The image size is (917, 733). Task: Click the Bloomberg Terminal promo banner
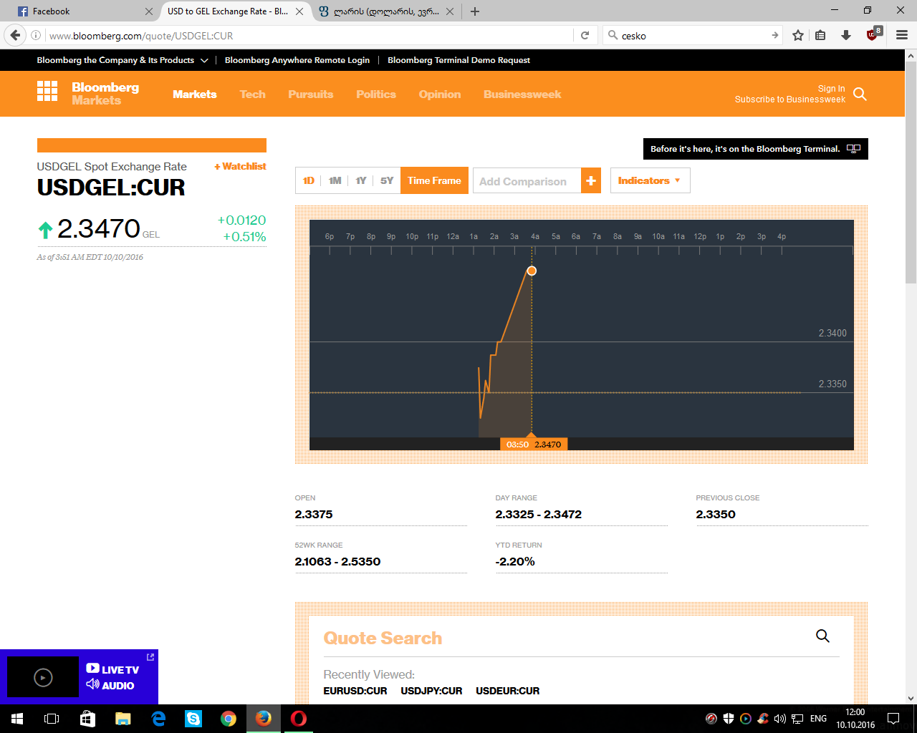(x=756, y=149)
